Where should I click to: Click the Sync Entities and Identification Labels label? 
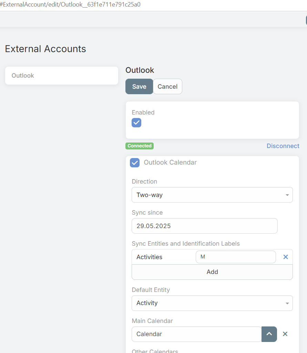point(186,244)
